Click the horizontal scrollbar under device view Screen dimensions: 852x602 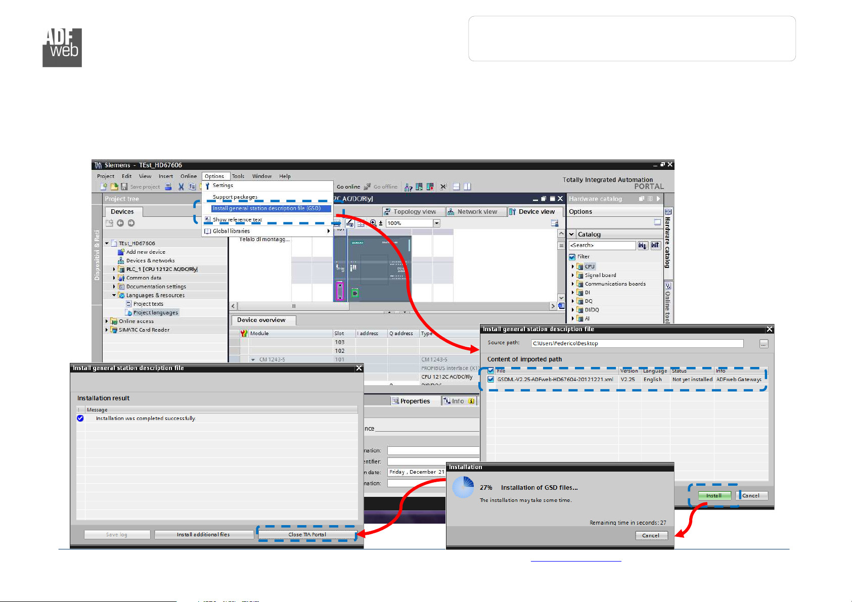293,306
